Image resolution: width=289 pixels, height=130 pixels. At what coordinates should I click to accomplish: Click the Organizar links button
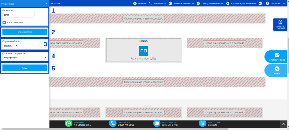click(x=25, y=32)
